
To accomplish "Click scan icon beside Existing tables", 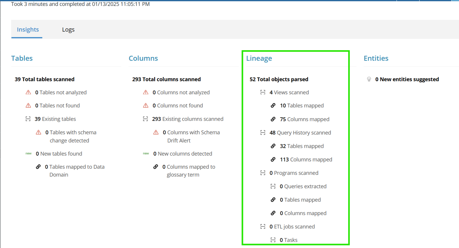I will click(x=28, y=119).
